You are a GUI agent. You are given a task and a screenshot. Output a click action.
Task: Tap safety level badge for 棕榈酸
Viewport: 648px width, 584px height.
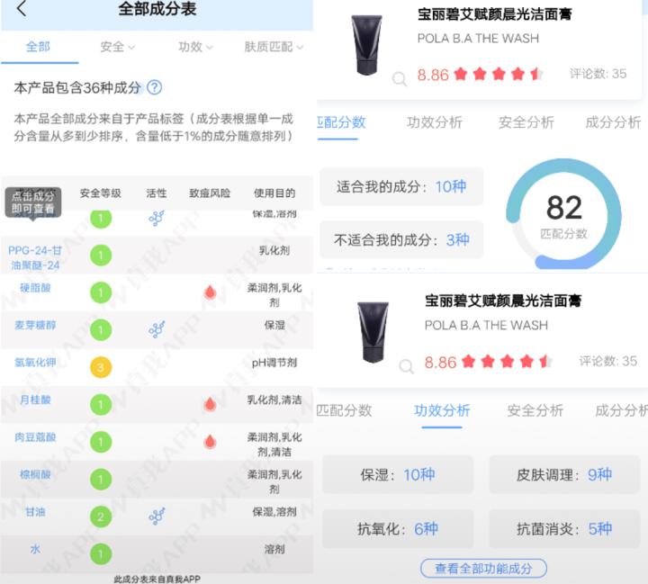point(101,480)
